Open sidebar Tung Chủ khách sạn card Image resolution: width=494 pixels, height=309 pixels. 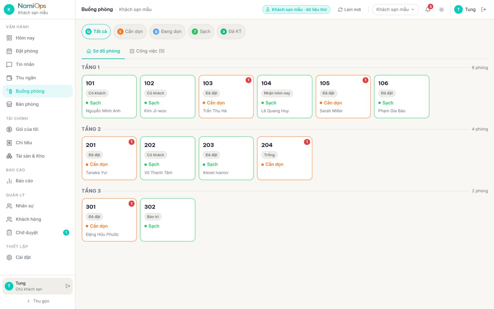coord(37,286)
